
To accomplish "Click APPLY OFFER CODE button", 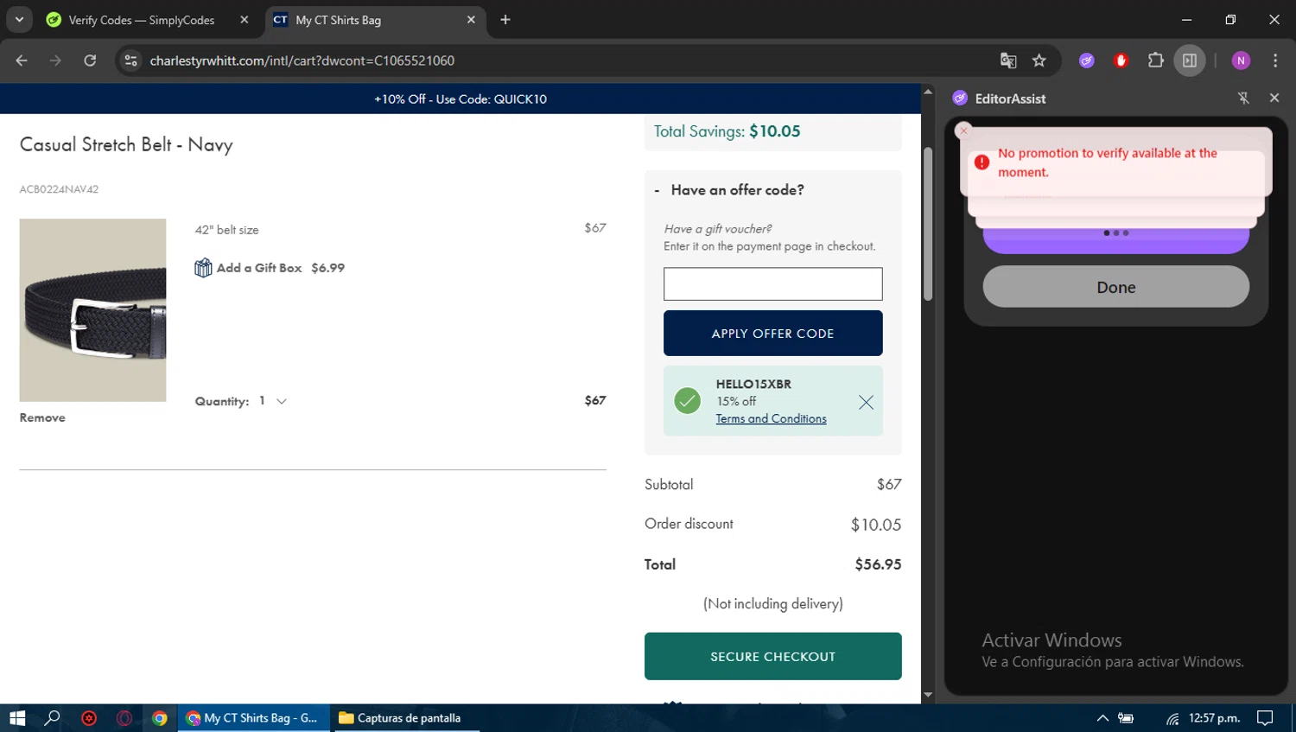I will coord(772,334).
